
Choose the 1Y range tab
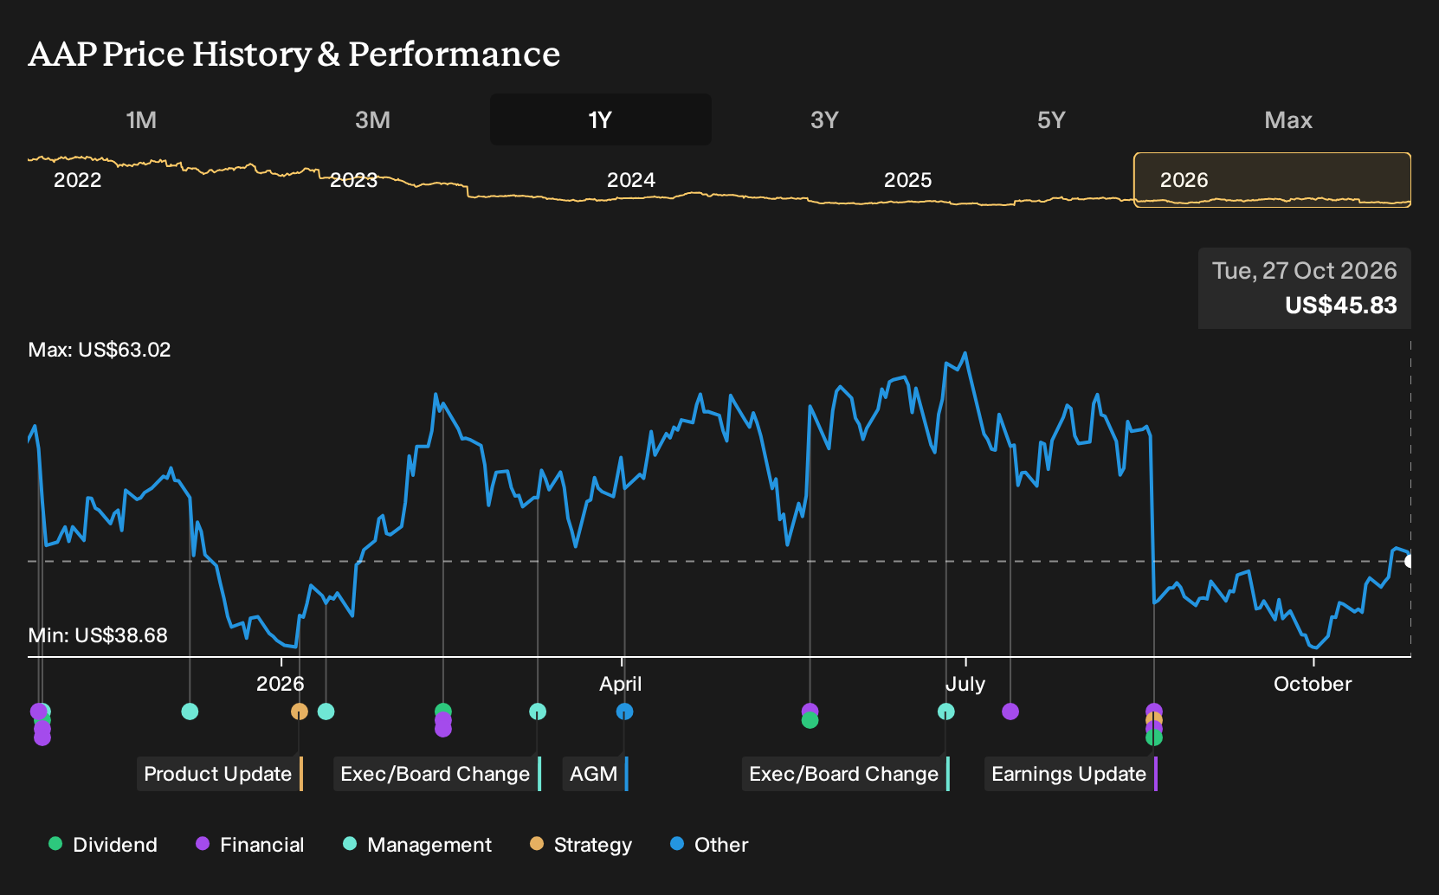tap(601, 119)
